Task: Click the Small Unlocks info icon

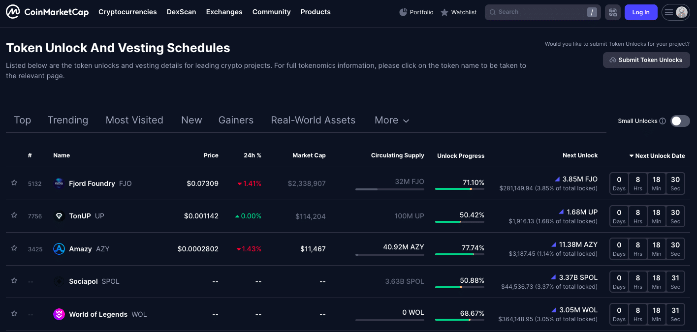Action: point(663,121)
